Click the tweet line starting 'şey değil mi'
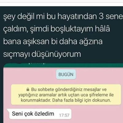Viewport: 123px width, 123px height. click(63, 16)
